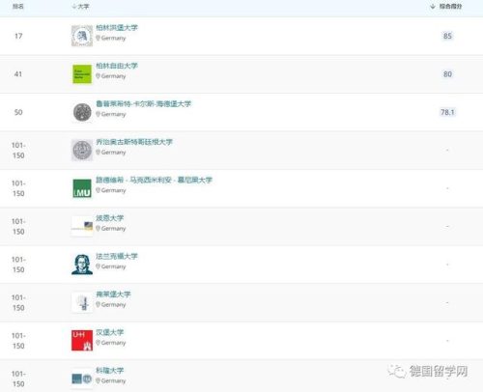
Task: Click location pin under 波恩大学
Action: (x=98, y=228)
